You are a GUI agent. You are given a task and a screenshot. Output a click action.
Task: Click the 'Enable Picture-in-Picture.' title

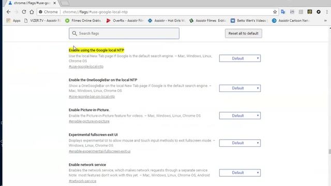click(x=89, y=110)
